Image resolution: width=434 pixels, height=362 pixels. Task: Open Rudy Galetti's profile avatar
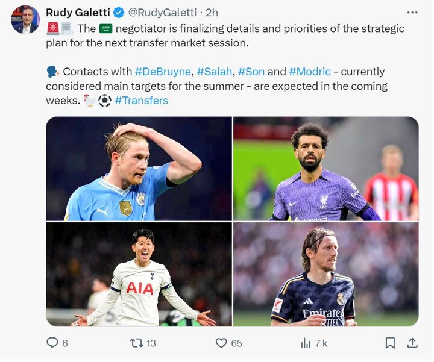click(x=25, y=20)
